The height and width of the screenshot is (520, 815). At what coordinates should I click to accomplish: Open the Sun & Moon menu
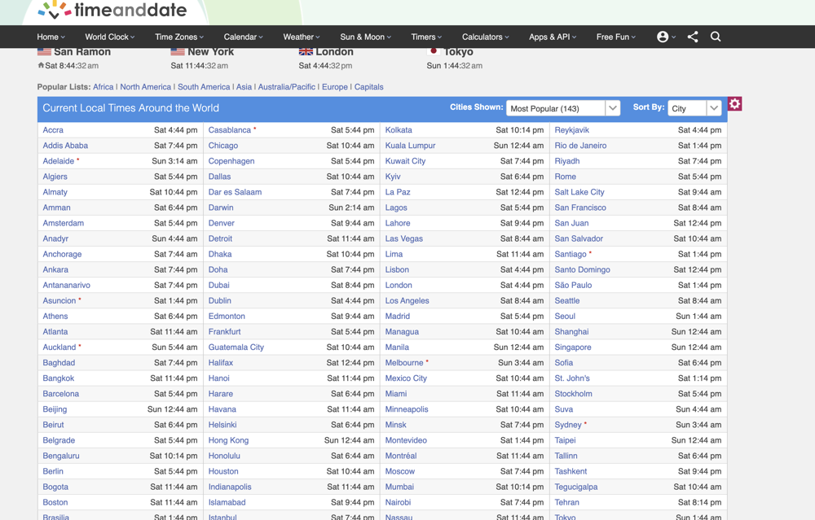(365, 37)
